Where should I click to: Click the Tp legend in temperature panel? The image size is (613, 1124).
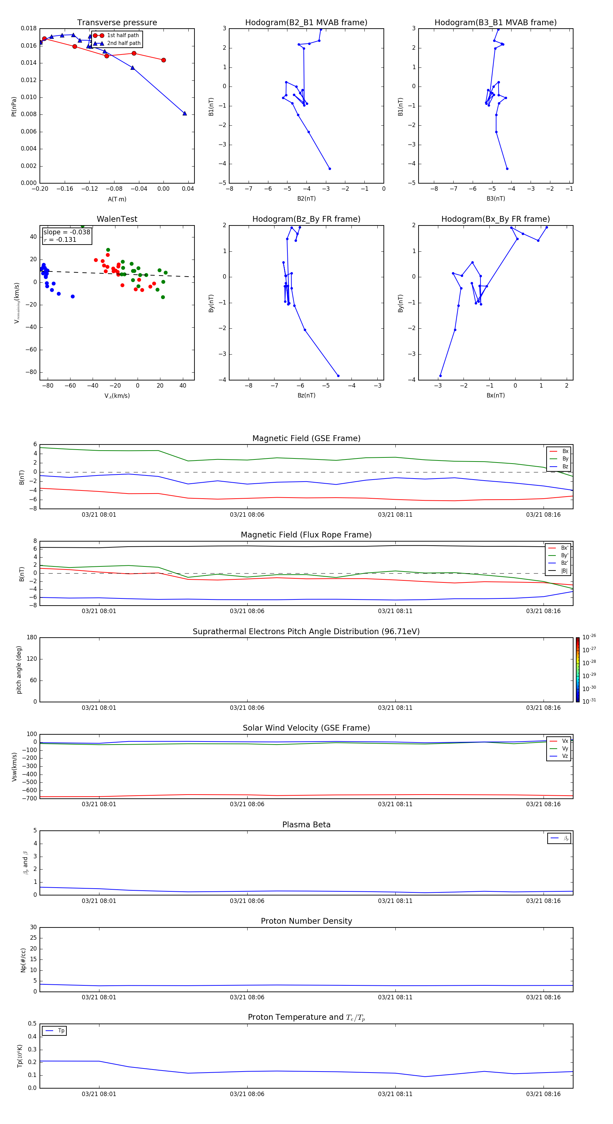pyautogui.click(x=54, y=1031)
